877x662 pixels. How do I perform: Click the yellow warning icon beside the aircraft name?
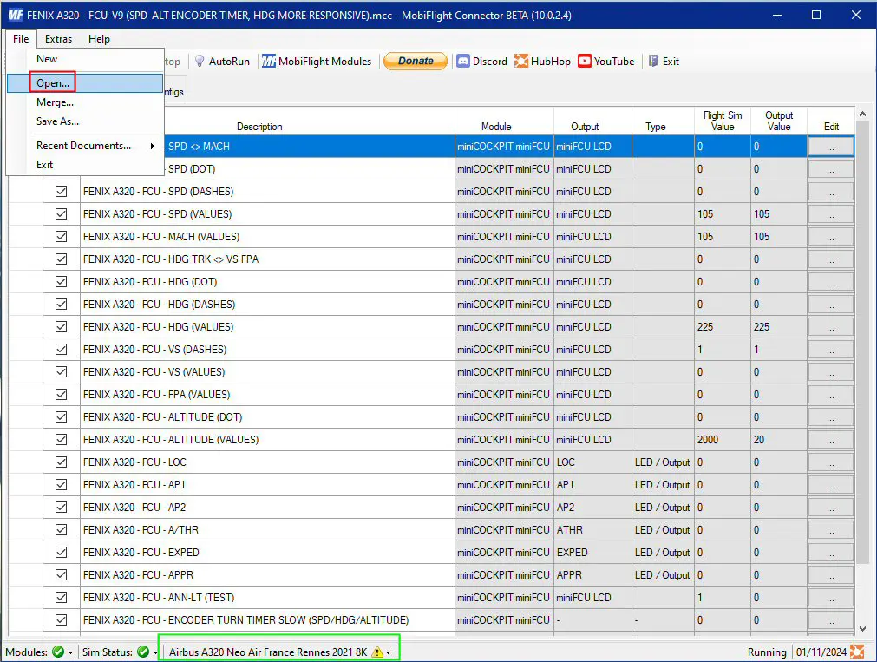coord(377,652)
